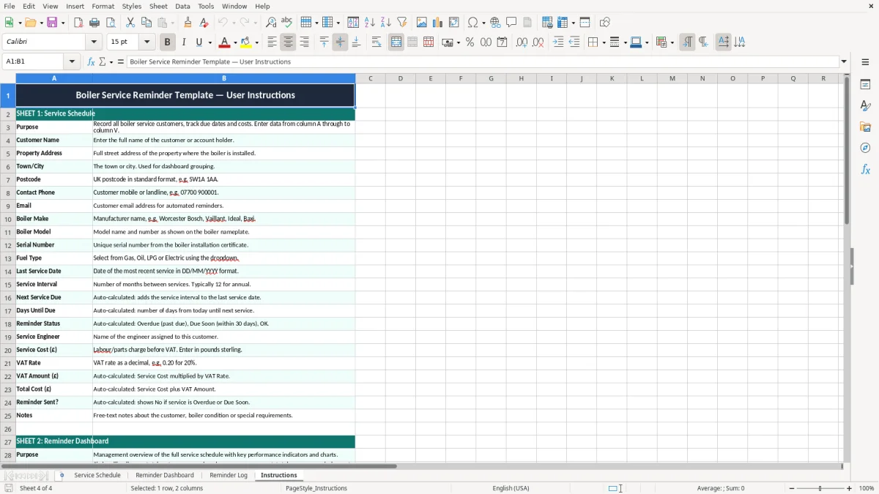Click the Add Decimal Place icon

(522, 42)
